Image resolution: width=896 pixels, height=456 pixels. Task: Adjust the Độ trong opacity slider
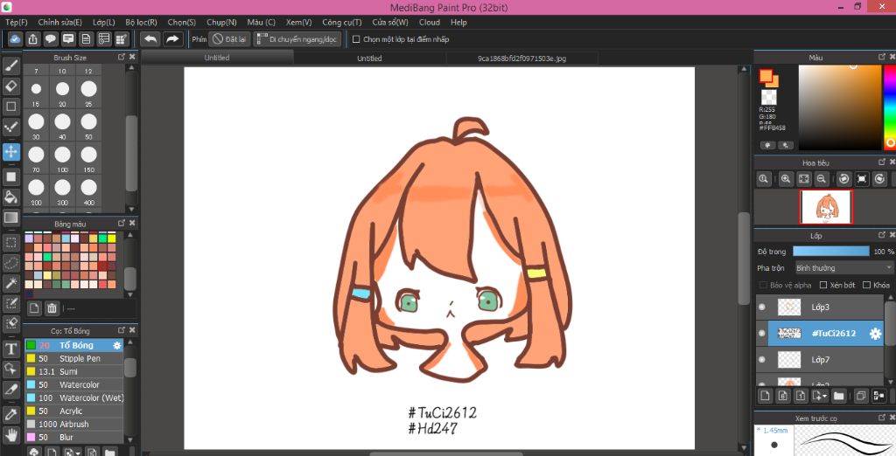[x=831, y=251]
